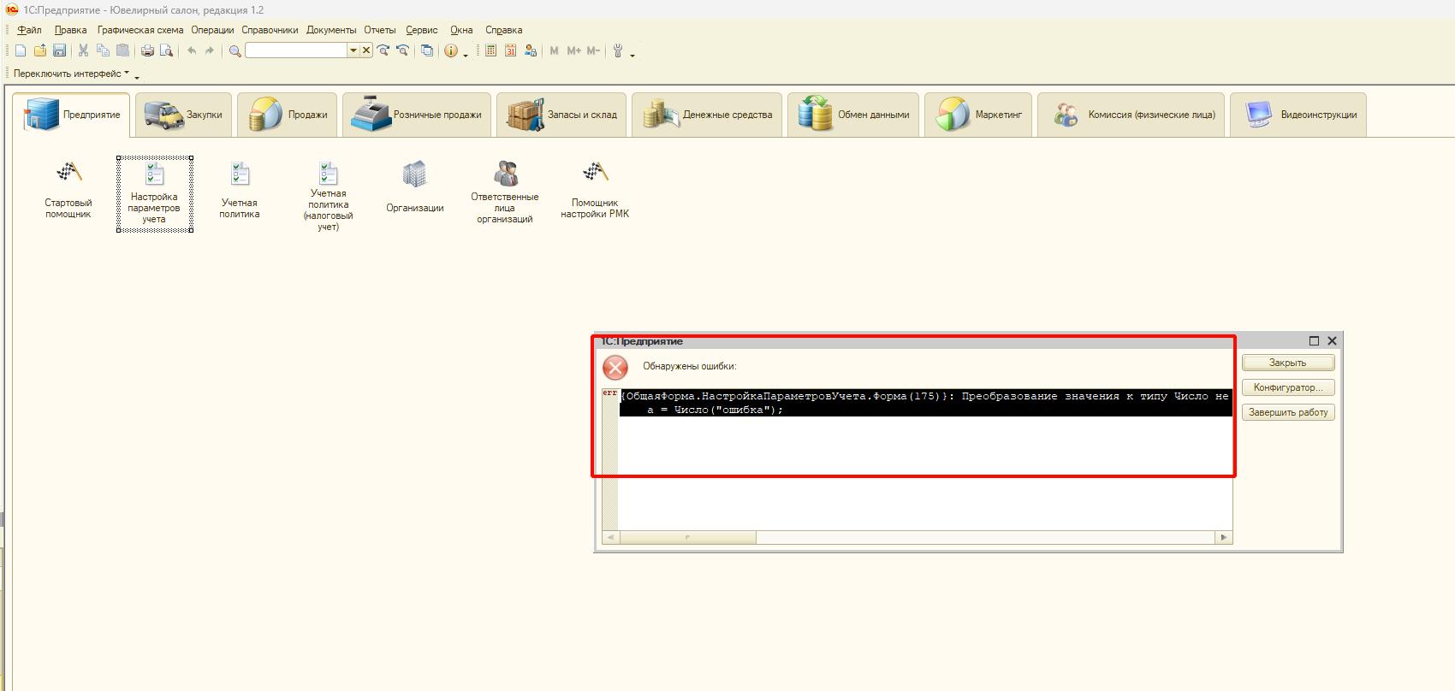Expand the small arrow beside Help icon
Image resolution: width=1455 pixels, height=691 pixels.
[x=466, y=55]
